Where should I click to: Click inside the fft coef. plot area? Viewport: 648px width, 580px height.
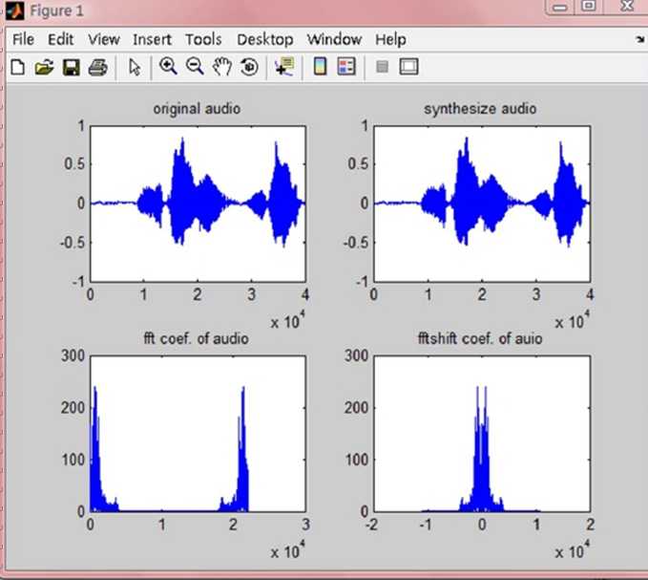point(198,434)
